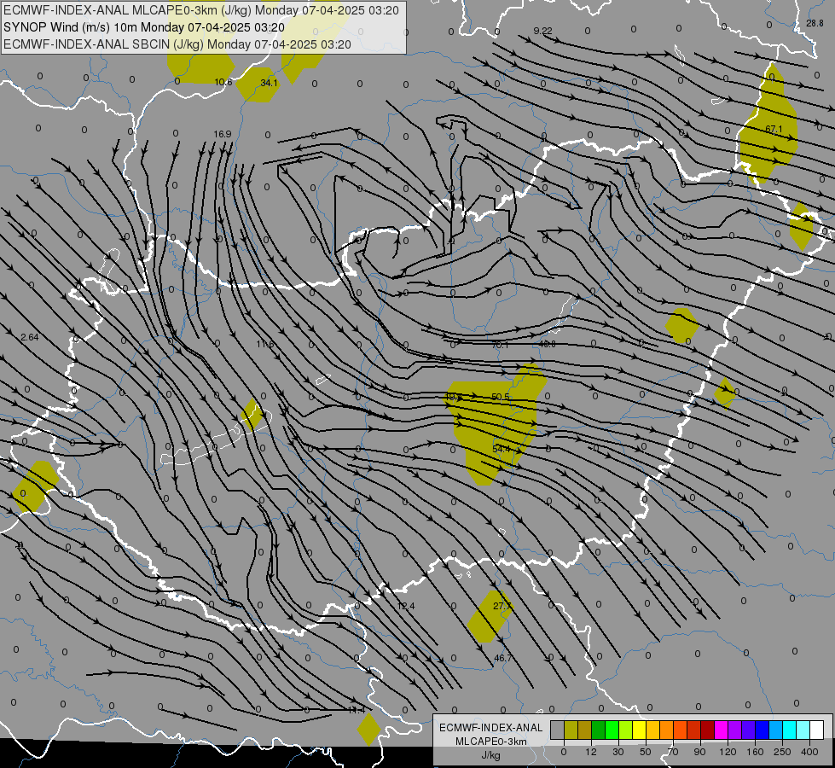This screenshot has height=768, width=835.
Task: Click the ECMWF-INDEX-ANAL legend title
Action: pyautogui.click(x=490, y=728)
